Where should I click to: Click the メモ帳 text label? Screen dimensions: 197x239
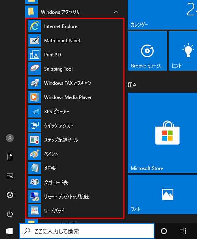pos(50,168)
